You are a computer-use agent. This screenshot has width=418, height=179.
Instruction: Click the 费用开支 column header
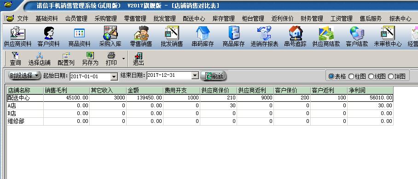point(181,90)
